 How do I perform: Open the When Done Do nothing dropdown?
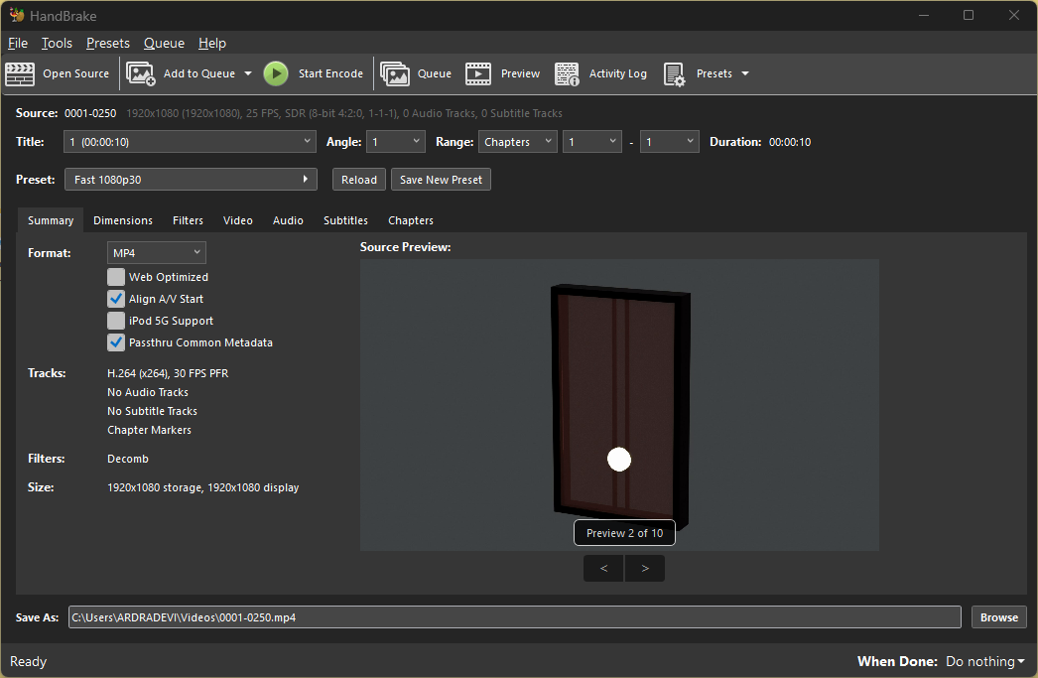(985, 661)
